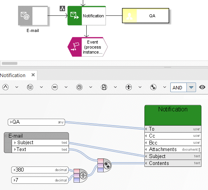Select the comparison equals operator icon

55,87
